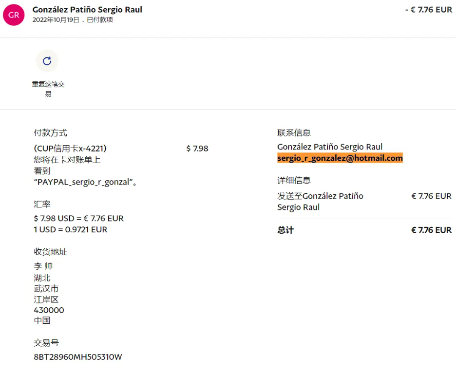Click the $ 7.98 payment amount
The width and height of the screenshot is (456, 373).
(x=197, y=148)
